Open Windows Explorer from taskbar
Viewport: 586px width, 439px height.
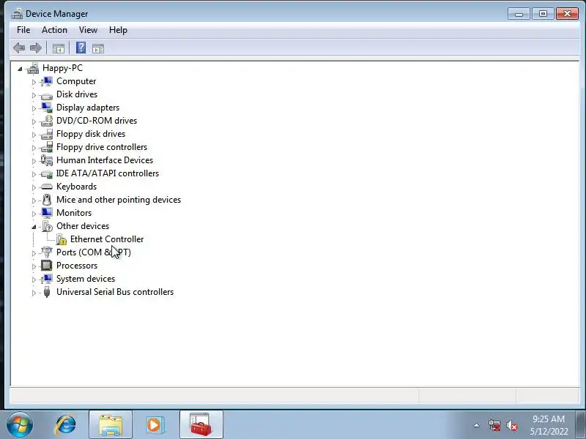click(111, 425)
